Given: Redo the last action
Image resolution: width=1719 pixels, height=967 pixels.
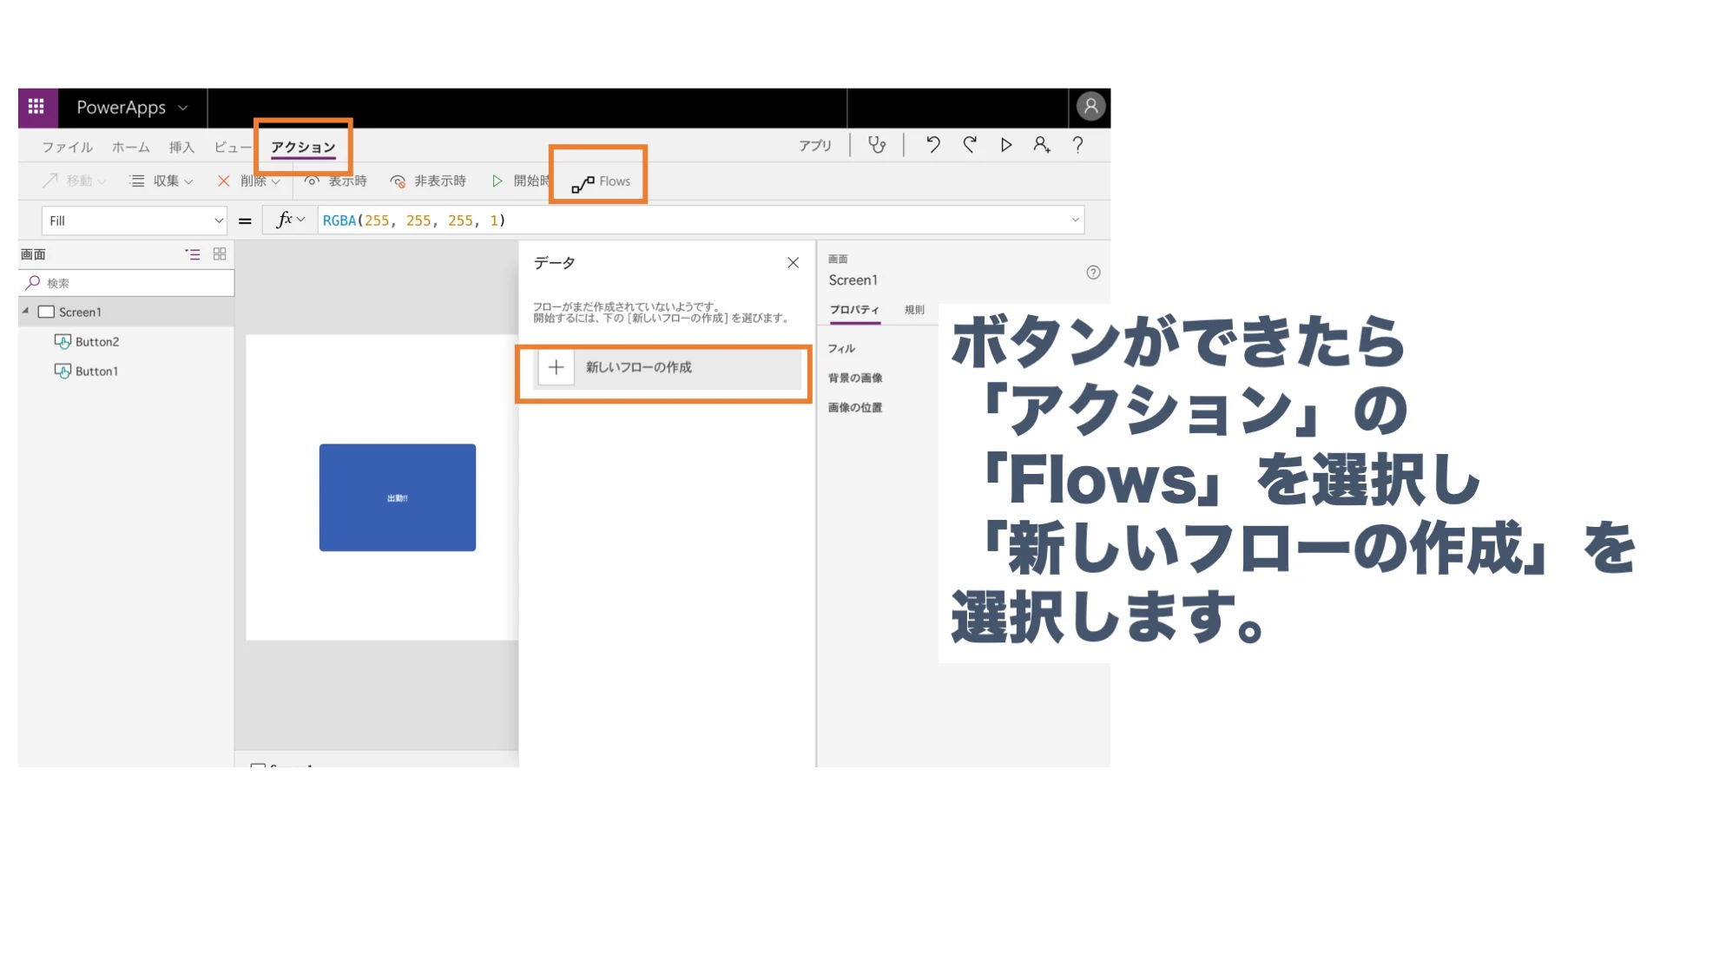Looking at the screenshot, I should [970, 145].
